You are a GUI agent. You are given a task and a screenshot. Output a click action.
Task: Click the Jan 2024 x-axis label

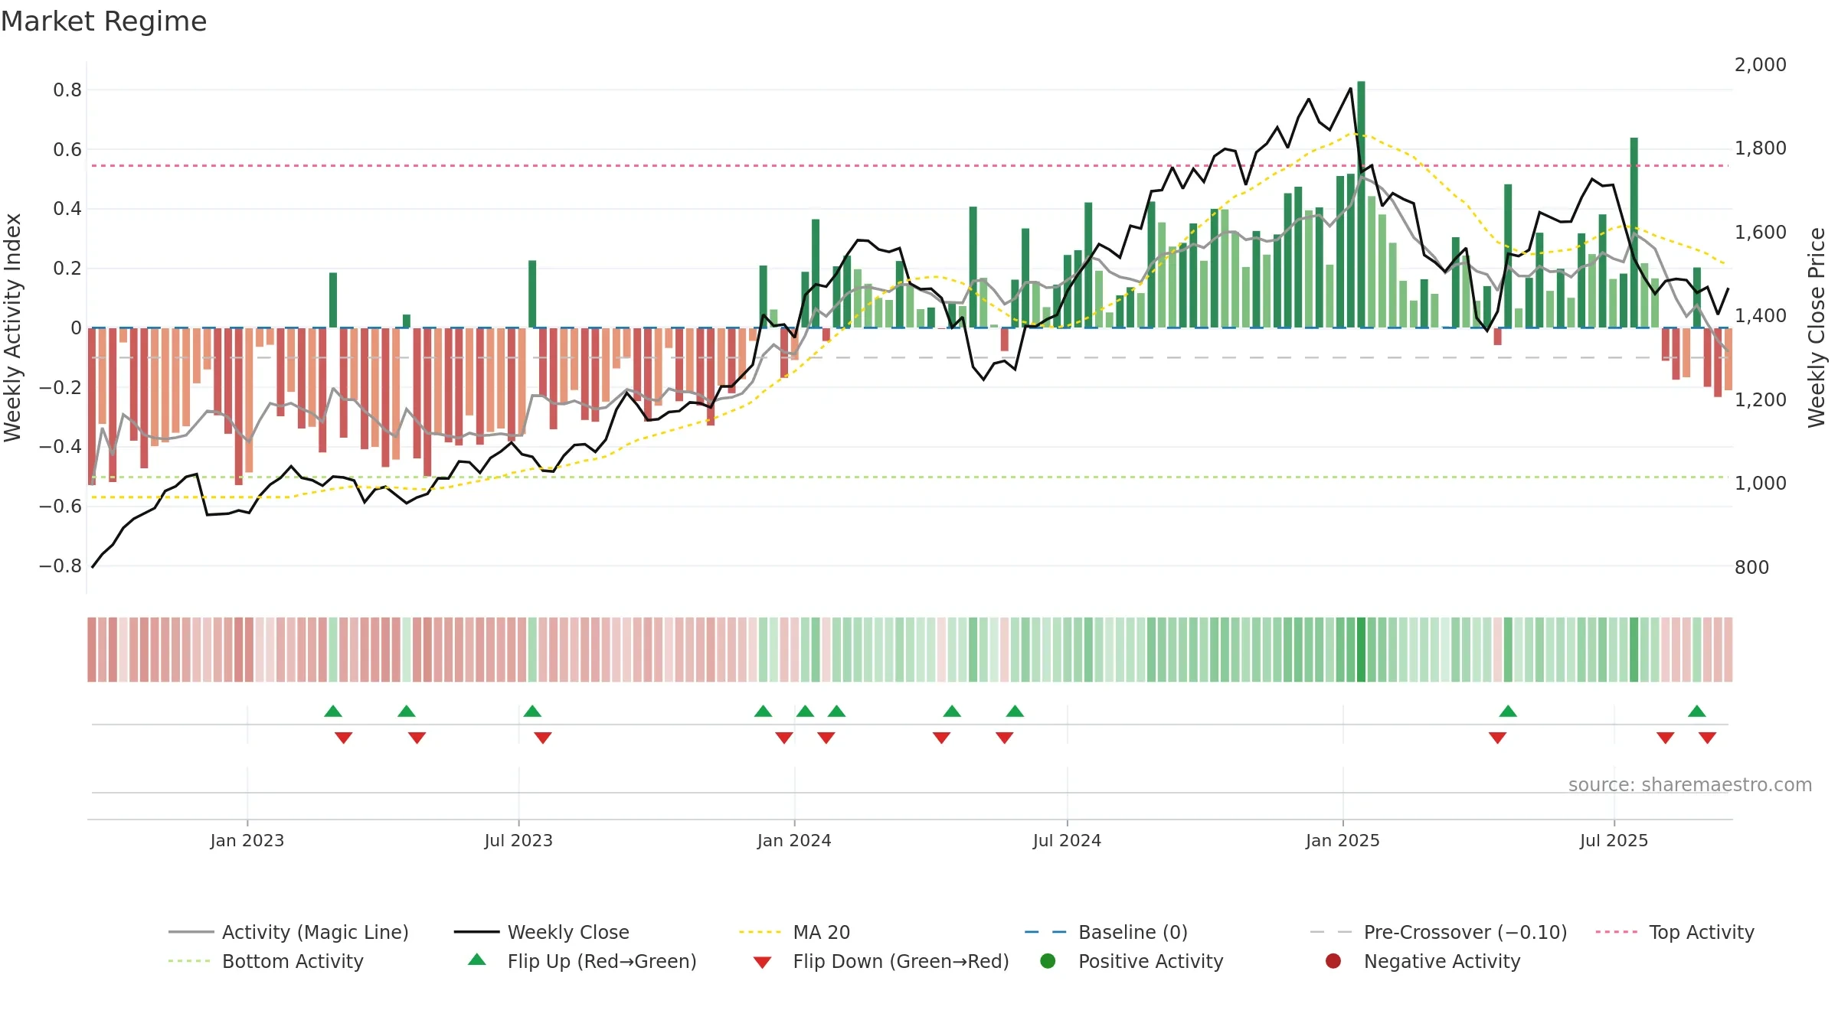pyautogui.click(x=794, y=840)
